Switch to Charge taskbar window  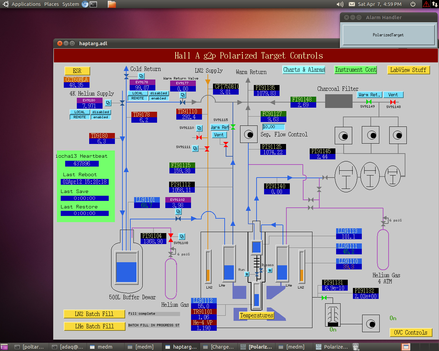pos(218,347)
